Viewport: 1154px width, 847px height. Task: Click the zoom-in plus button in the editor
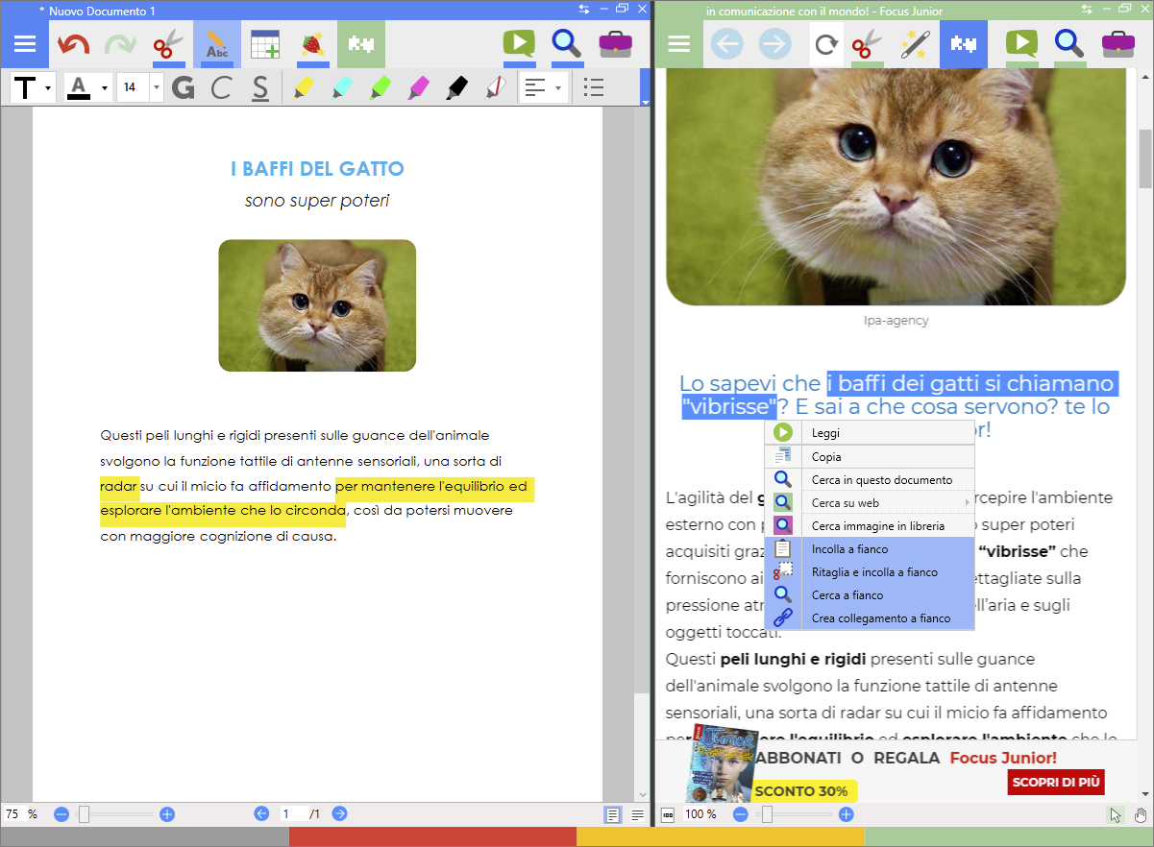(x=167, y=814)
